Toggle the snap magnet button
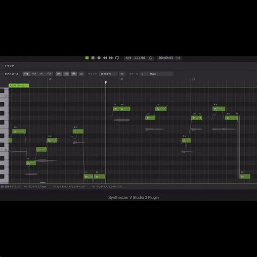 pyautogui.click(x=122, y=74)
